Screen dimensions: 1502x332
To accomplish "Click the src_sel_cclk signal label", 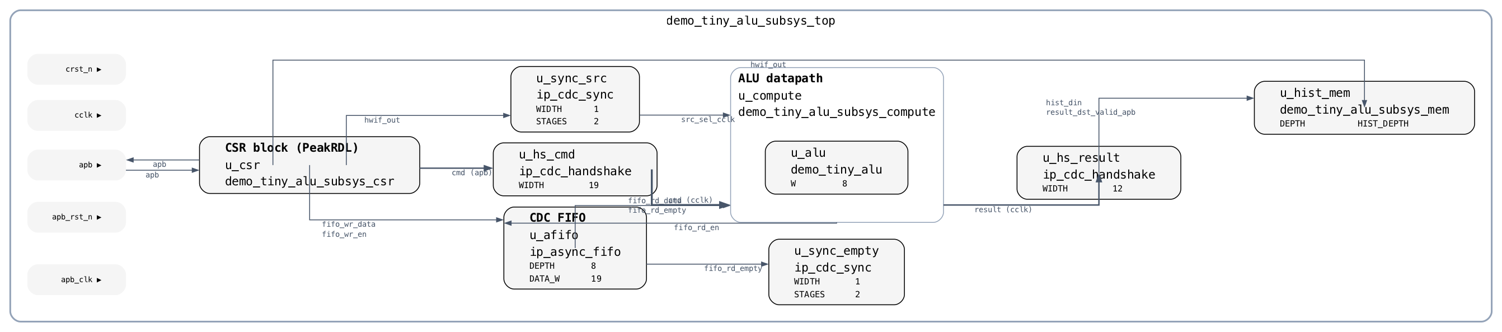I will 708,120.
